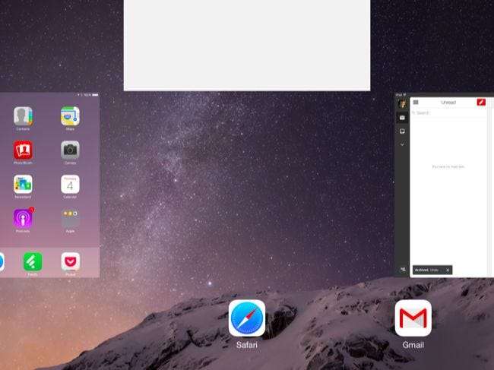Tap the Gmail label under icon
The height and width of the screenshot is (370, 494).
coord(413,345)
